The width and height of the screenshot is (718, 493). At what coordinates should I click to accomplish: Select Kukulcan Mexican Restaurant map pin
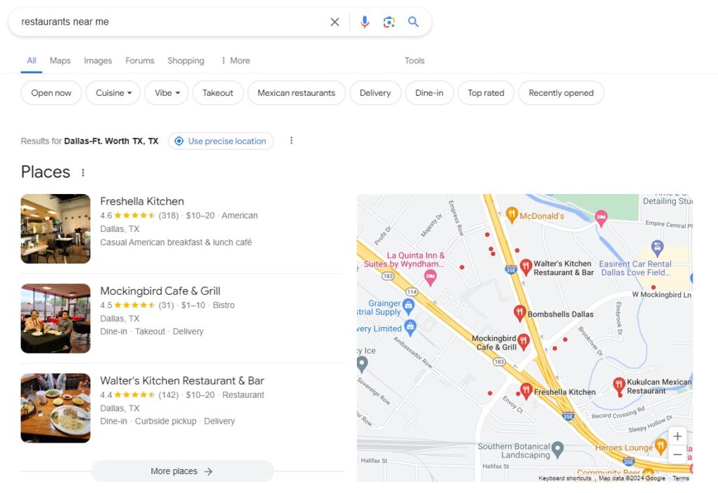pos(619,386)
